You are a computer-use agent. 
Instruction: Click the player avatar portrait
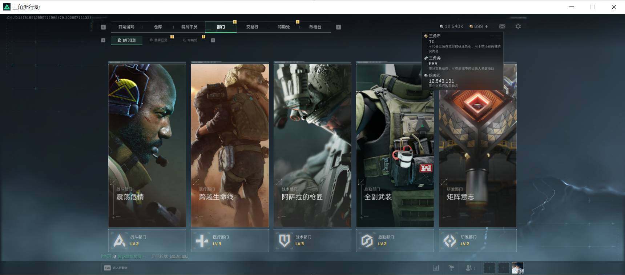pyautogui.click(x=517, y=268)
